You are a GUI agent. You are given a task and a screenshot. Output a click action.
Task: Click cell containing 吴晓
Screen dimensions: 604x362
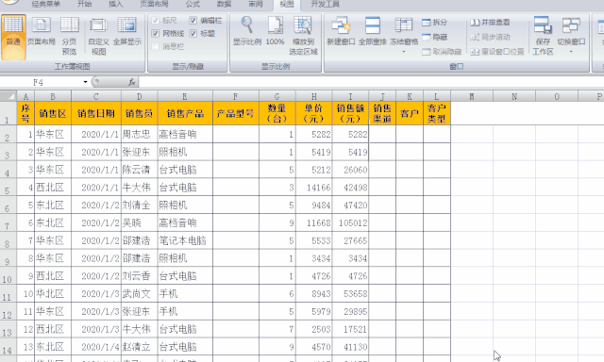coord(140,222)
